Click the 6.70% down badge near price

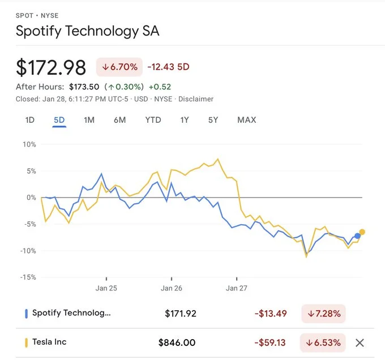coord(119,67)
